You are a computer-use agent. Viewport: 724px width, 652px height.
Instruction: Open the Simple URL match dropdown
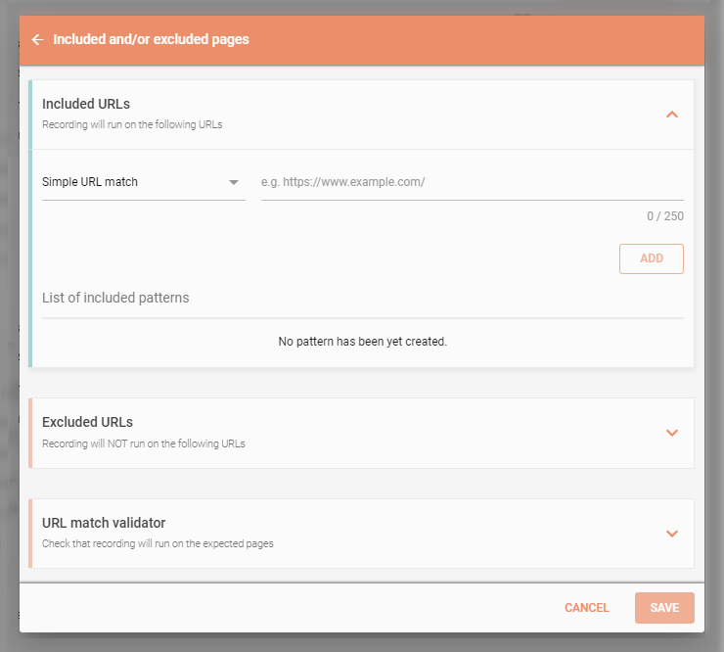(144, 182)
